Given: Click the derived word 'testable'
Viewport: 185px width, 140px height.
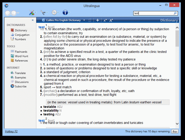Looking at the screenshot, I should tap(50, 107).
